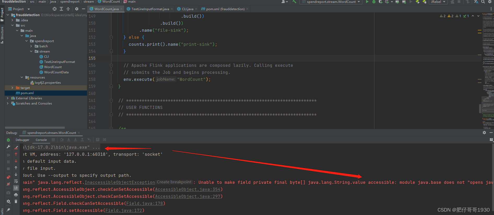The width and height of the screenshot is (494, 215).
Task: Clear console using the eraser-style icon
Action: 16,147
